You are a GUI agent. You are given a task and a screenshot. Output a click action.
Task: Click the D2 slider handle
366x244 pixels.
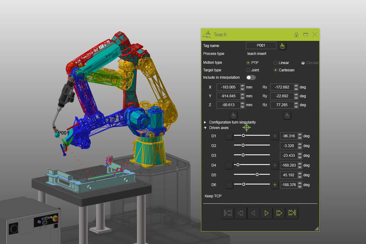[x=243, y=145]
